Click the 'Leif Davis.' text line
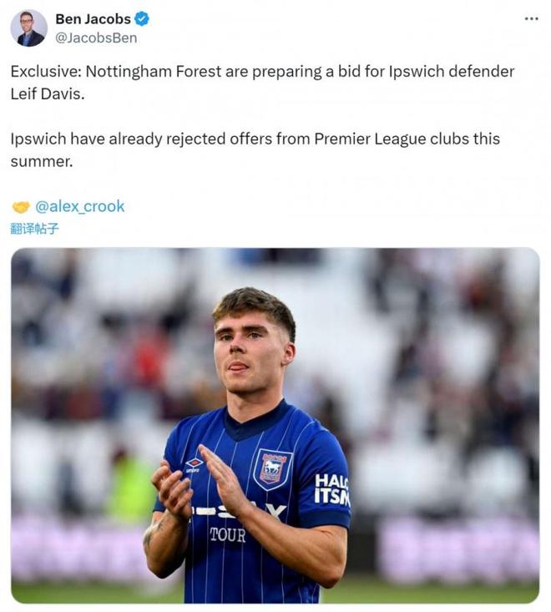551x612 pixels. coord(48,94)
